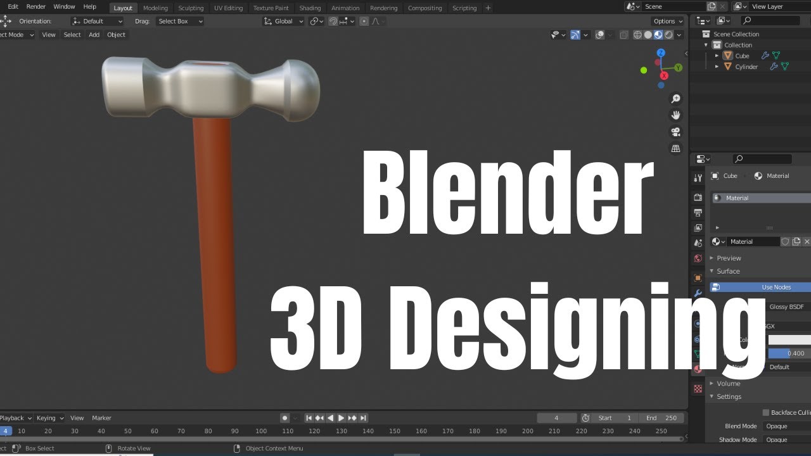Viewport: 811px width, 456px height.
Task: Open the Add menu in viewport header
Action: 94,35
